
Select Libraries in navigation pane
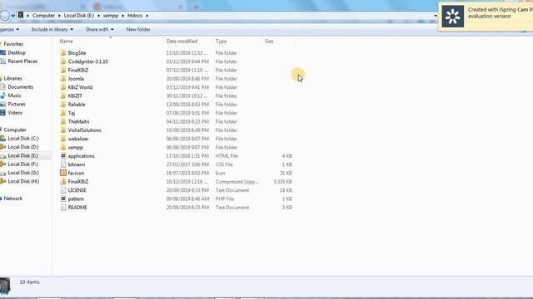[12, 78]
